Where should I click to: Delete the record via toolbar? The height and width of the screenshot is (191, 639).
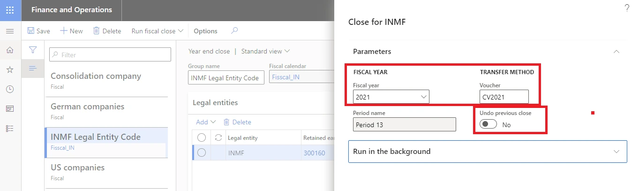click(x=107, y=31)
